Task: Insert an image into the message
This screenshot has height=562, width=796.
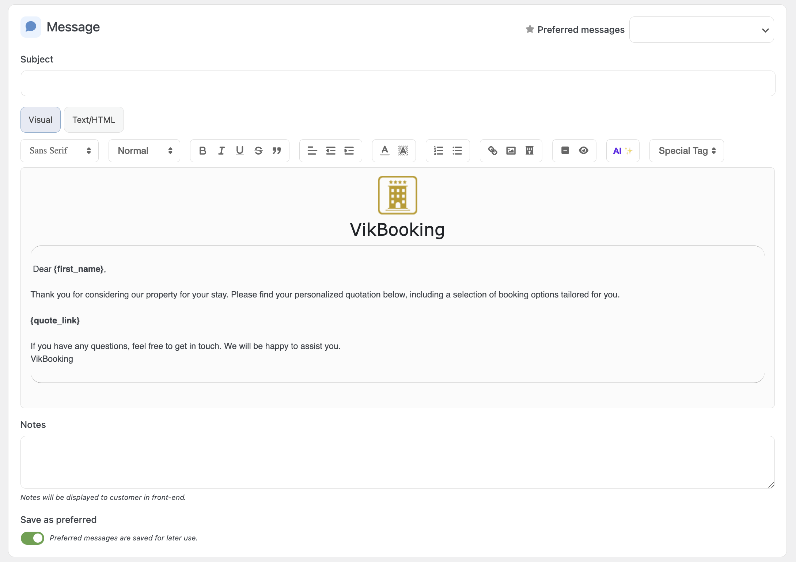Action: coord(511,151)
